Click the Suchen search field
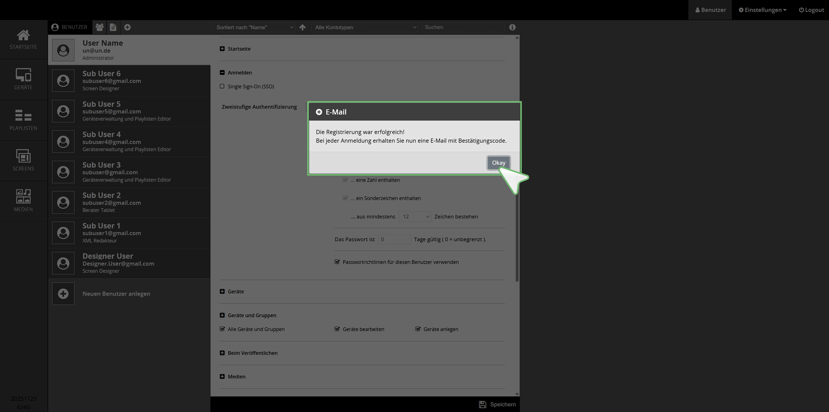Viewport: 829px width, 412px height. [x=462, y=27]
